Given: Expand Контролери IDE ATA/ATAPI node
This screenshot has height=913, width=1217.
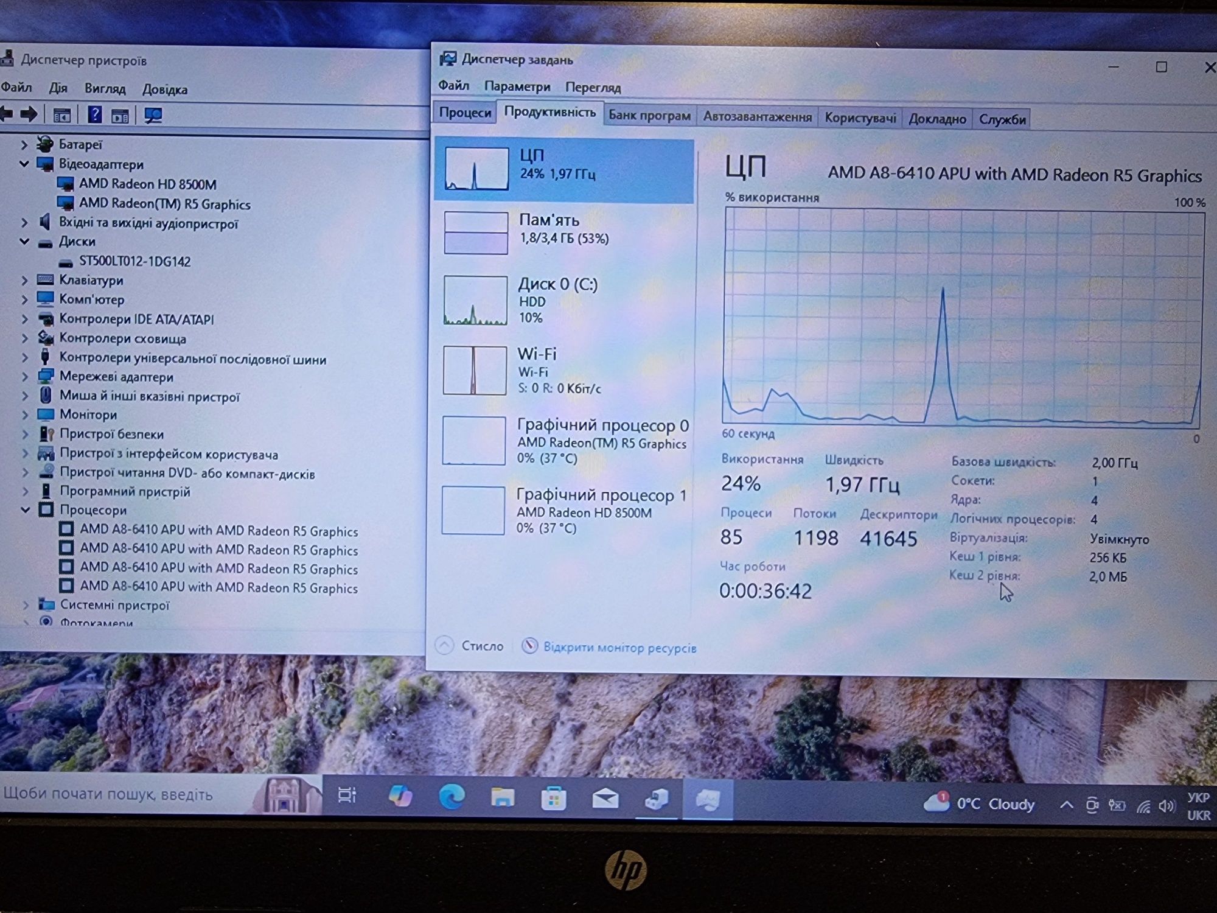Looking at the screenshot, I should pyautogui.click(x=24, y=319).
